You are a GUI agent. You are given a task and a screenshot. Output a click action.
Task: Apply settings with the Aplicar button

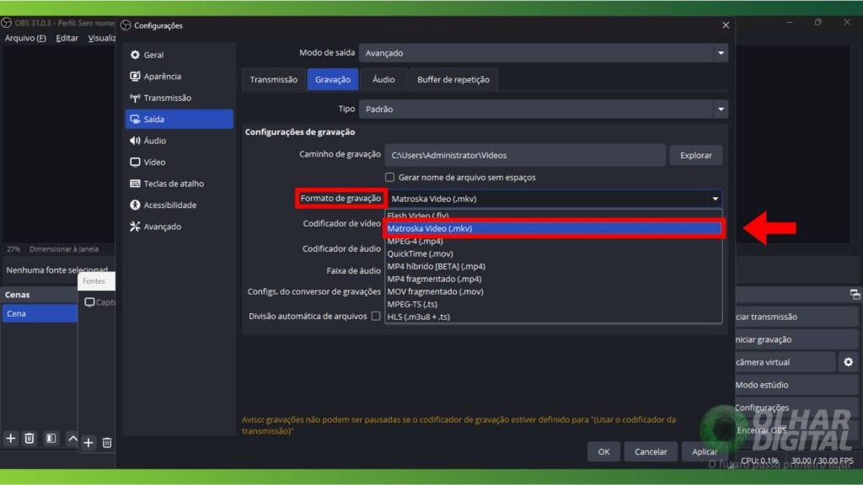(704, 451)
